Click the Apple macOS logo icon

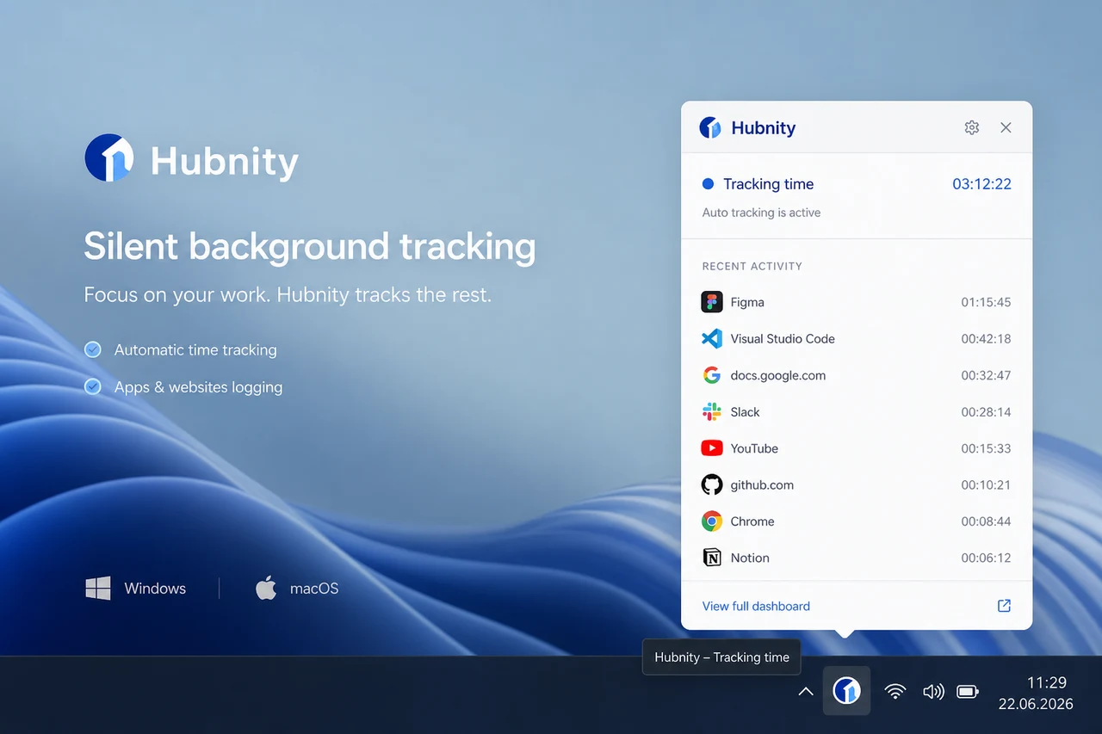click(266, 588)
